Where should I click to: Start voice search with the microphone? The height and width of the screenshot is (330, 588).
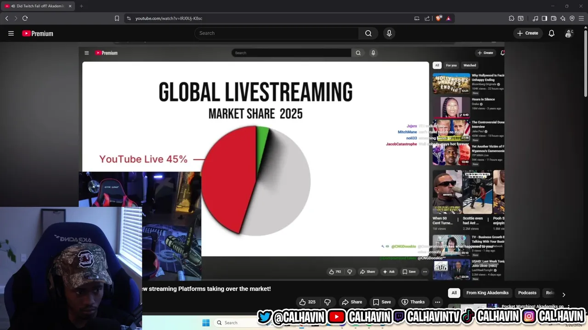389,33
